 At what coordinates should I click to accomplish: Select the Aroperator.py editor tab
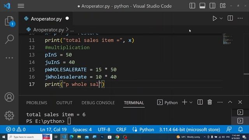pos(46,19)
